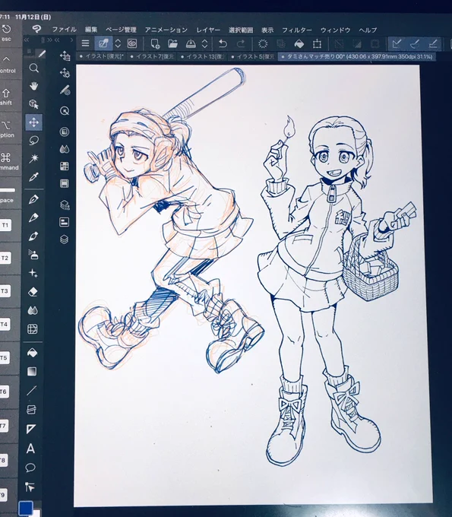
Task: Tap the shift modifier key on edge keyboard
Action: coord(7,97)
